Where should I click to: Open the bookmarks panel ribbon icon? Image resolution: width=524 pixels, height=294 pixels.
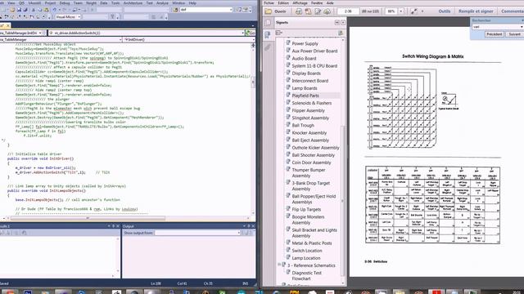coord(268,35)
